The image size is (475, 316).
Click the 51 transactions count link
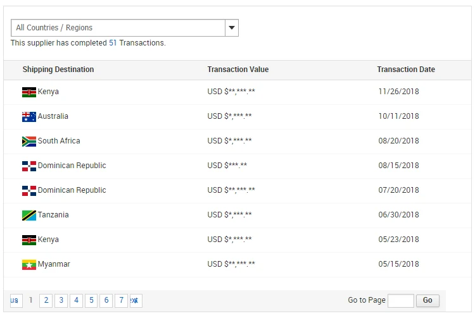[x=113, y=43]
